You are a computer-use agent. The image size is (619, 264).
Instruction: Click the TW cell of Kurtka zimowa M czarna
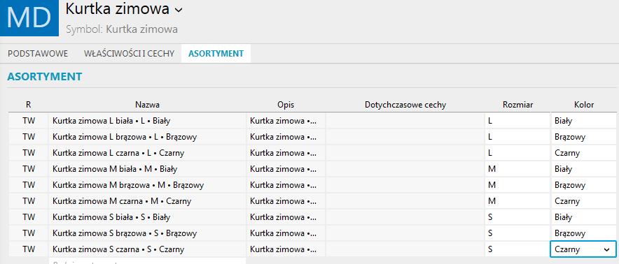tap(29, 201)
